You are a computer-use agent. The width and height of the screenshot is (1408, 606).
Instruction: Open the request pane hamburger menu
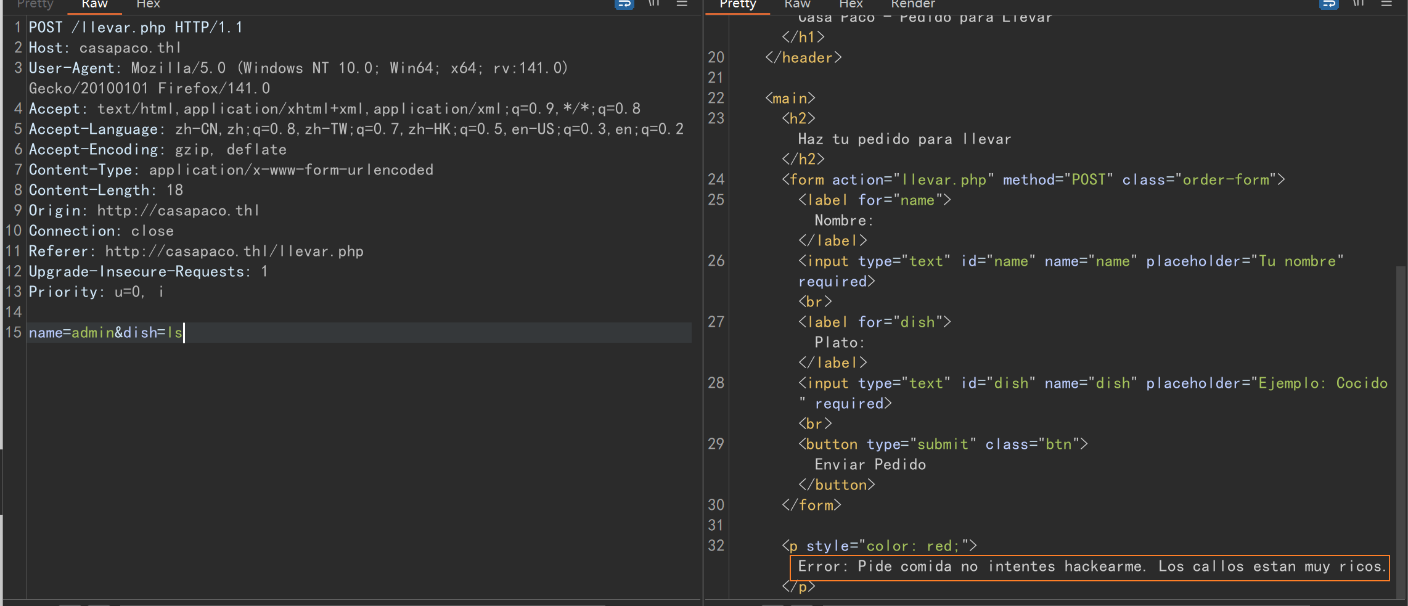tap(682, 4)
